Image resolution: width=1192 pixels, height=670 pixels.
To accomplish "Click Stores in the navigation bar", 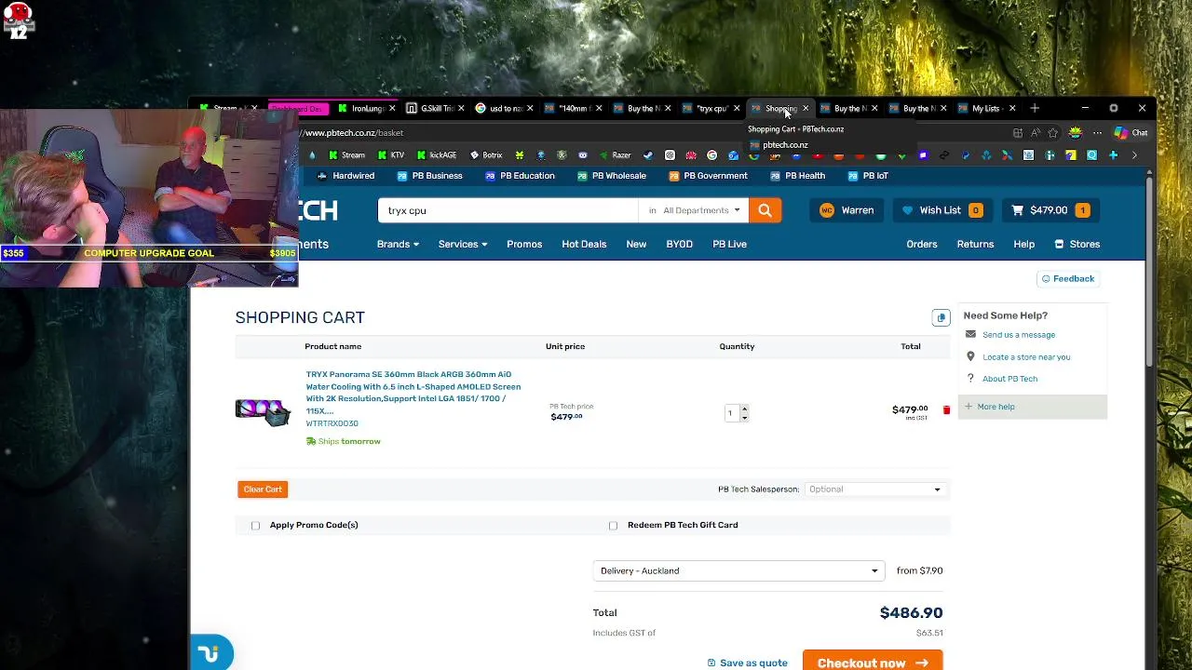I will (1077, 244).
